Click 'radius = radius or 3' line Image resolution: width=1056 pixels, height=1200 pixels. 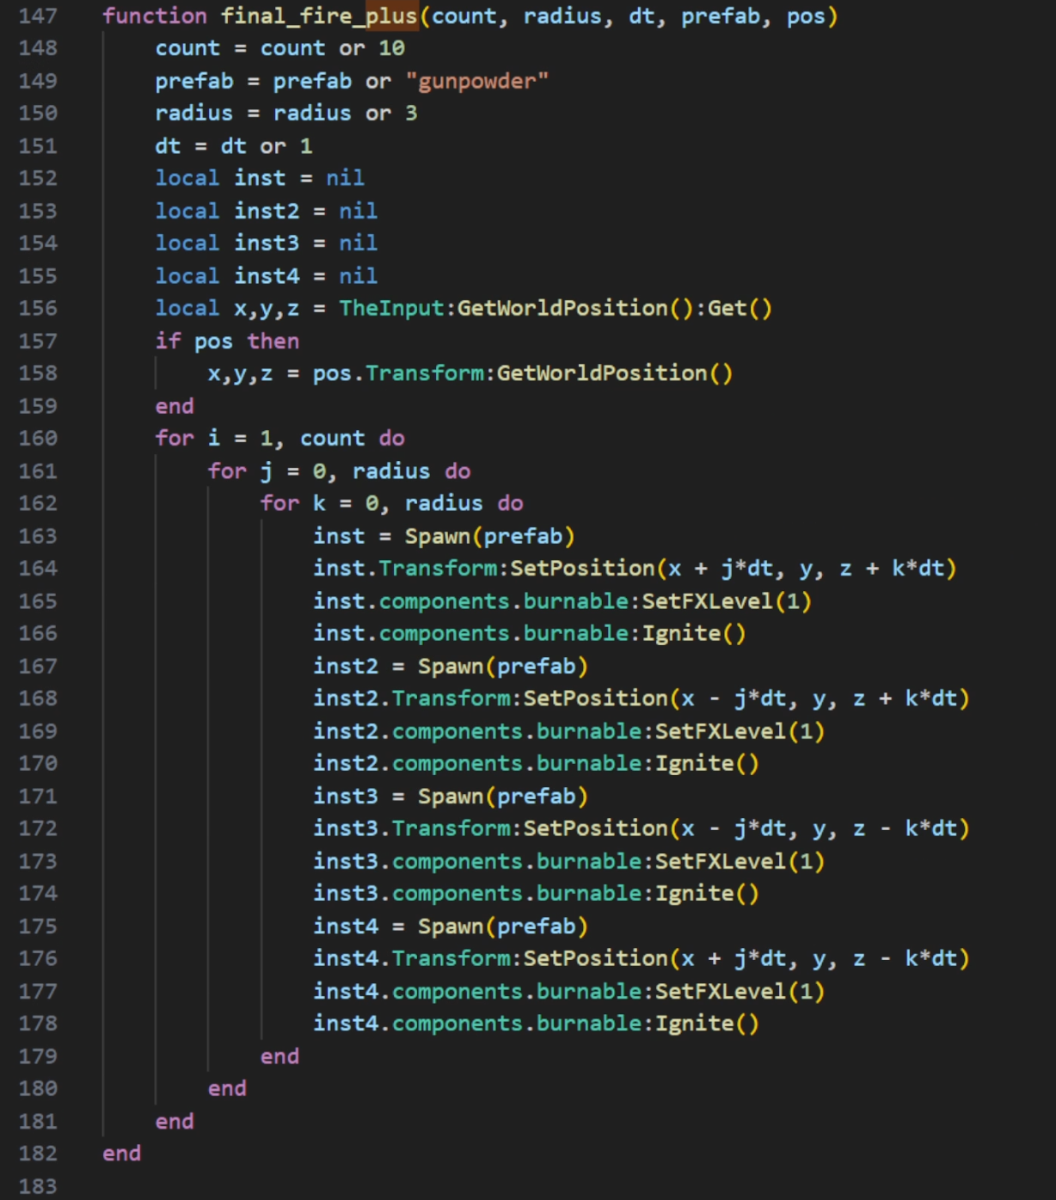[x=286, y=114]
